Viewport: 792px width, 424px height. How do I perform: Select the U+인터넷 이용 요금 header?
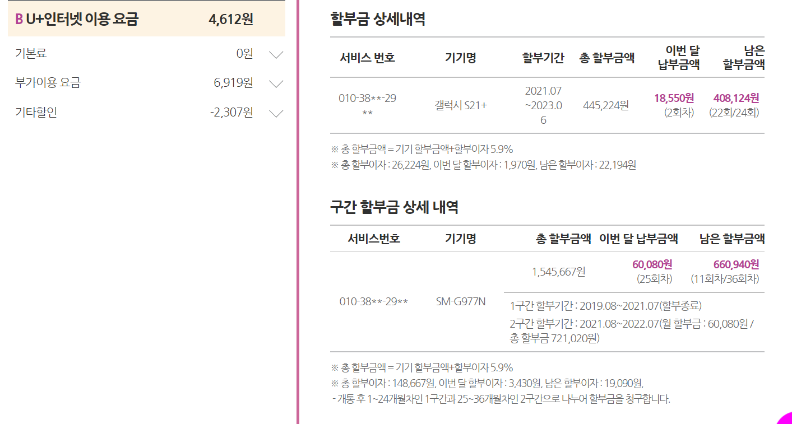82,19
